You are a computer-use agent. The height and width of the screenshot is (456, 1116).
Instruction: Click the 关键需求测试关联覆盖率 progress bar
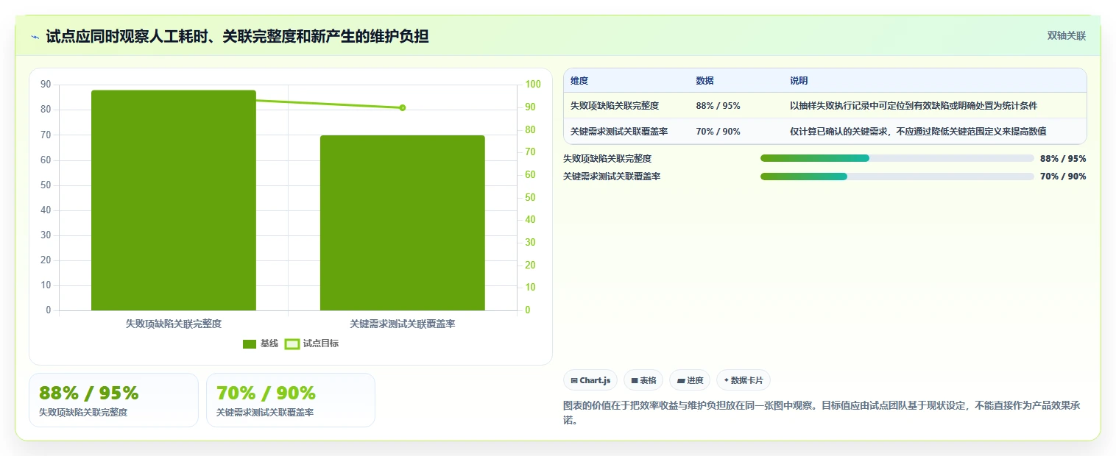pos(897,177)
